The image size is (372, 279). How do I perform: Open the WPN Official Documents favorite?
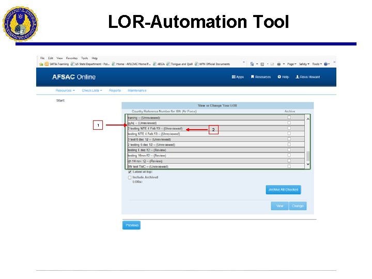pyautogui.click(x=212, y=64)
